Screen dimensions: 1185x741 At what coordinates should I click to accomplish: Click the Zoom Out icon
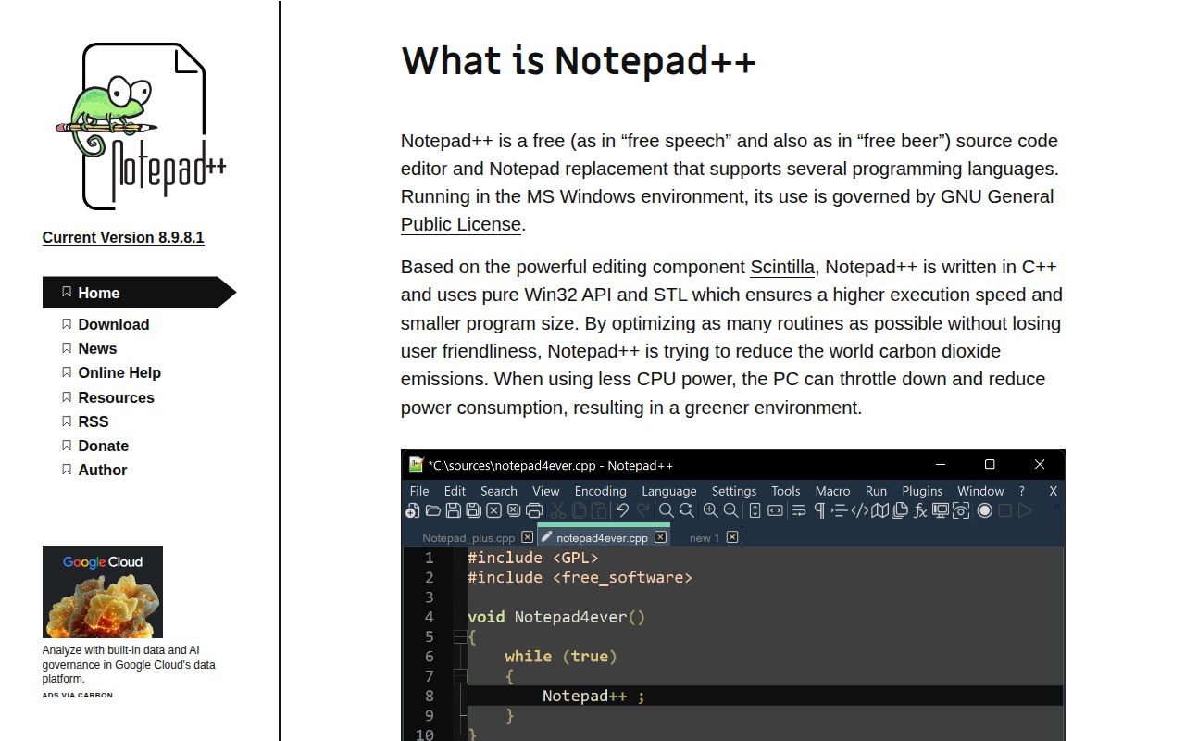coord(730,510)
